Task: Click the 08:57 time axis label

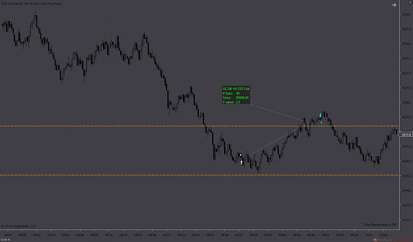Action: click(x=8, y=235)
